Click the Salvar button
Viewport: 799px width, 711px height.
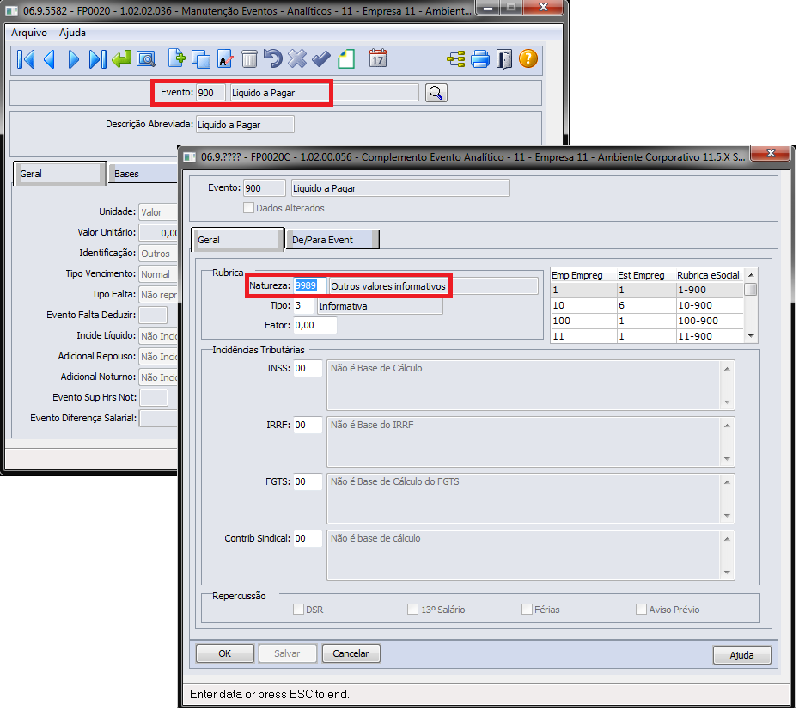coord(288,653)
